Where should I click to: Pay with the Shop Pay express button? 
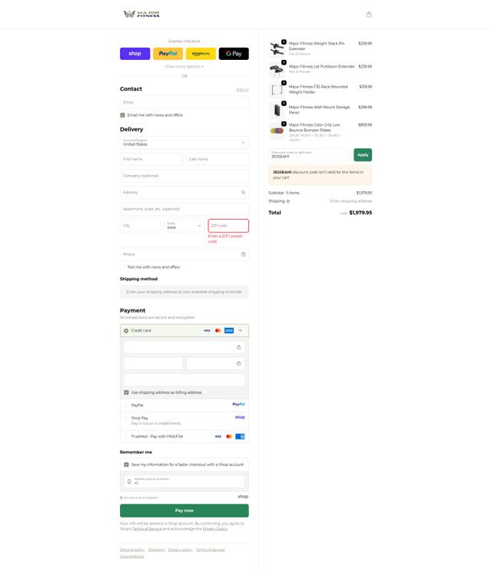(135, 54)
